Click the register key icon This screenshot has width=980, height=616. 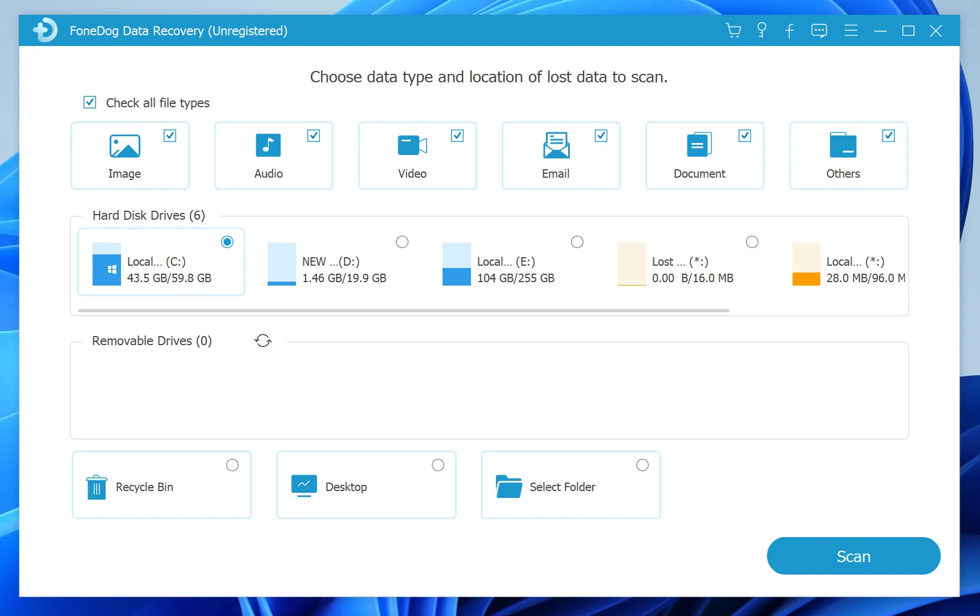click(762, 31)
